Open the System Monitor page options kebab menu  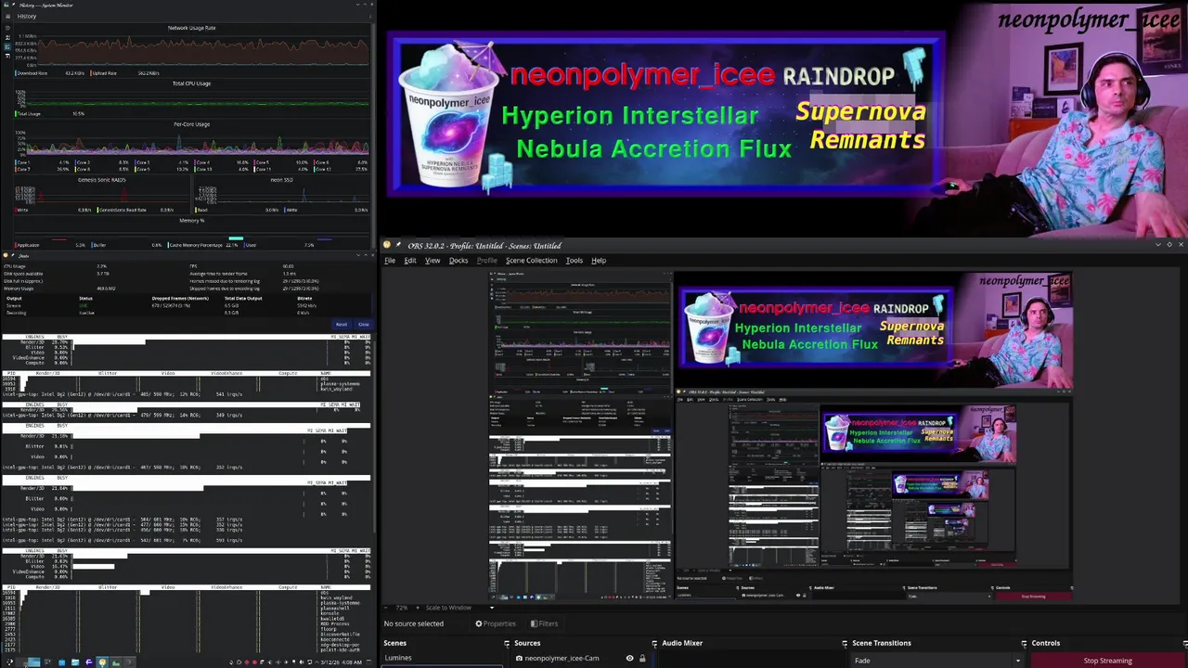[369, 16]
